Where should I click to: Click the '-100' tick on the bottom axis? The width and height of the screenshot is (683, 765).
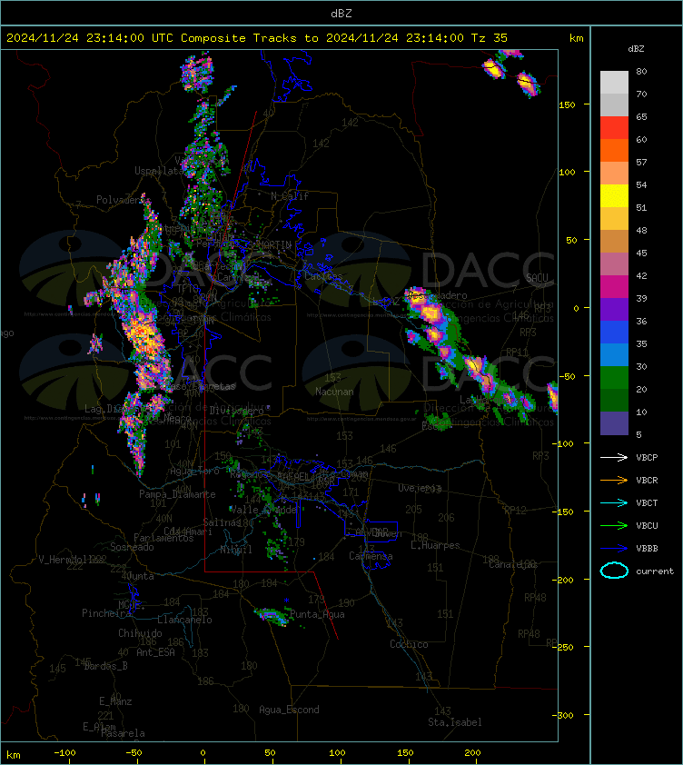64,753
